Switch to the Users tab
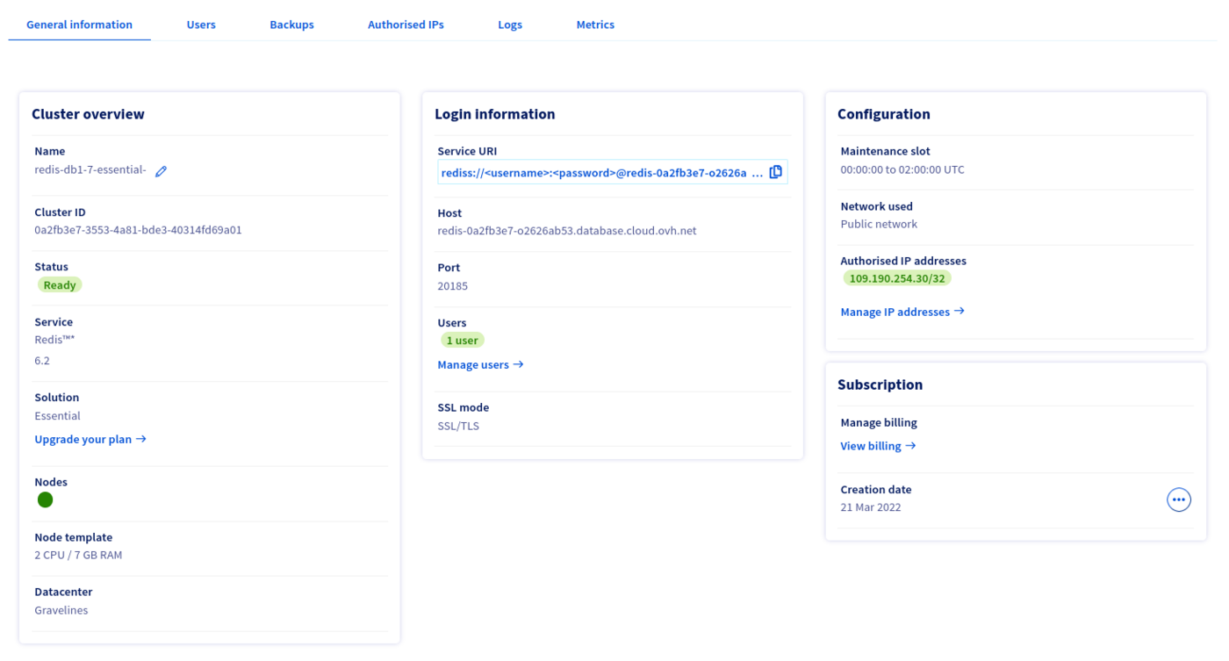 tap(201, 25)
